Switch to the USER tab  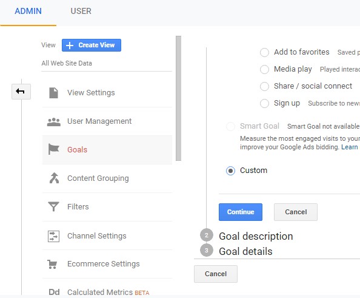tap(81, 11)
